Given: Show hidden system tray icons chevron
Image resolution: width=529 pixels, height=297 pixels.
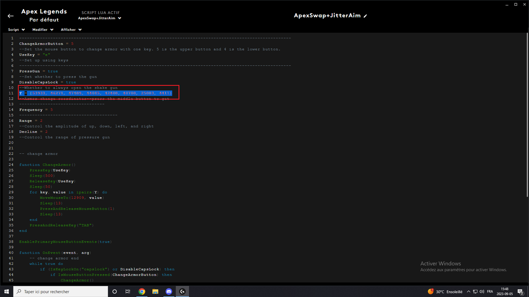Looking at the screenshot, I should click(x=469, y=291).
